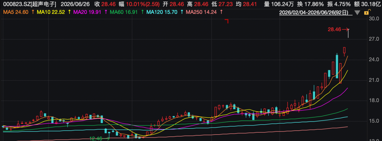
Task: Click the latest white candlestick at 28.46
Action: coord(348,34)
